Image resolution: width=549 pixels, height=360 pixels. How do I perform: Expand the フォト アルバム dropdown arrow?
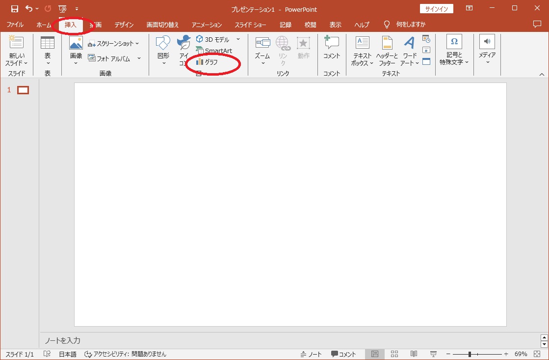(x=139, y=58)
